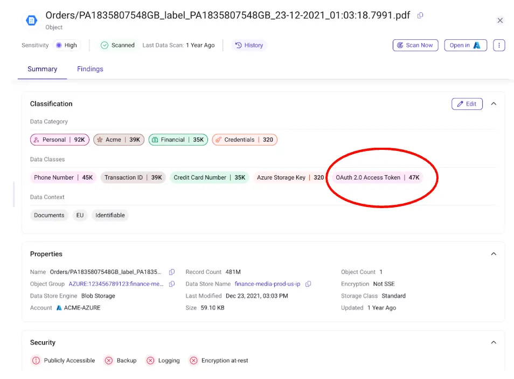Toggle the High sensitivity indicator

tap(66, 45)
